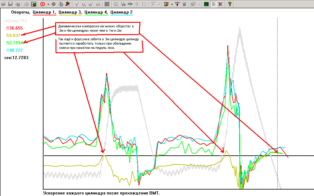
Task: Click the A:B:C play arrow icon
Action: point(177,4)
